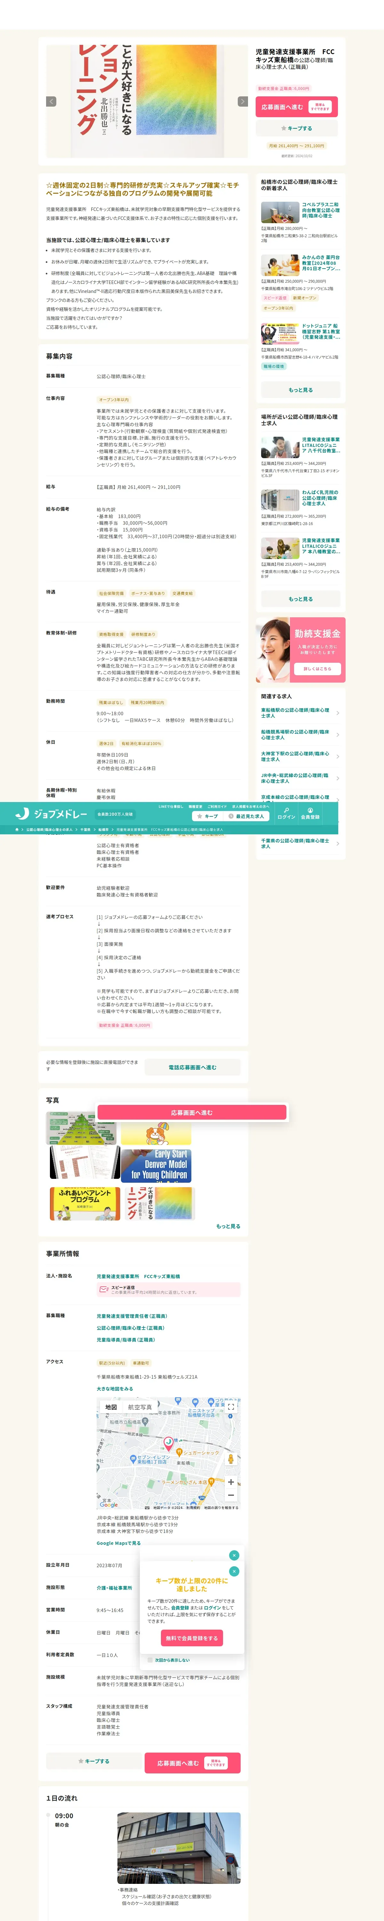Open the Early Start Denver Model thumbnail
This screenshot has width=384, height=1921.
(156, 1166)
